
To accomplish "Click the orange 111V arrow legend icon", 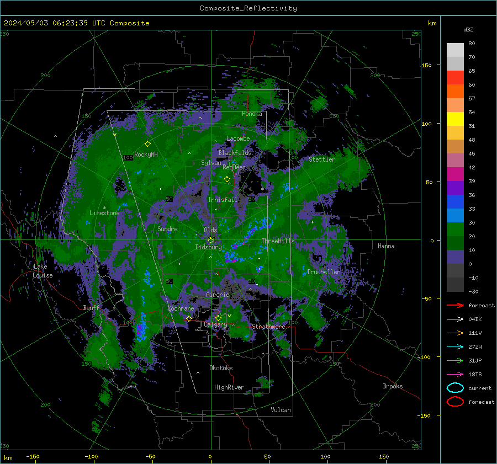I will [455, 333].
